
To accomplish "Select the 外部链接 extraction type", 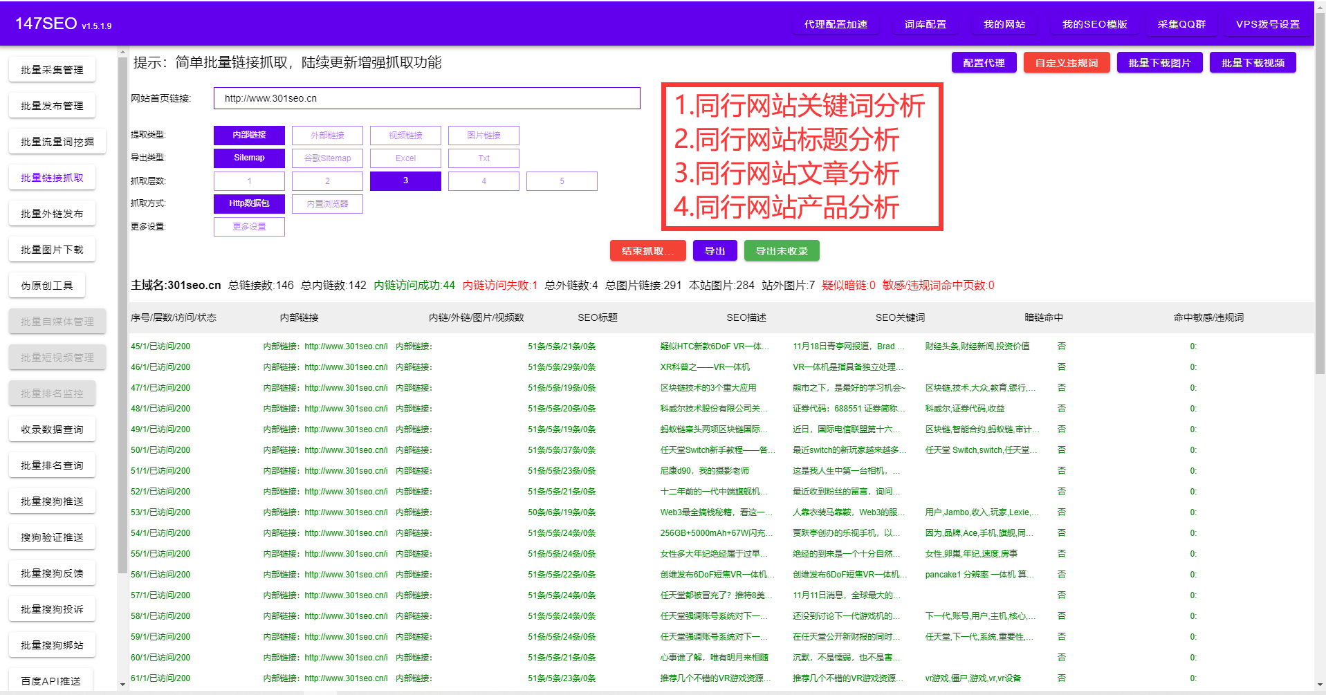I will pyautogui.click(x=327, y=135).
